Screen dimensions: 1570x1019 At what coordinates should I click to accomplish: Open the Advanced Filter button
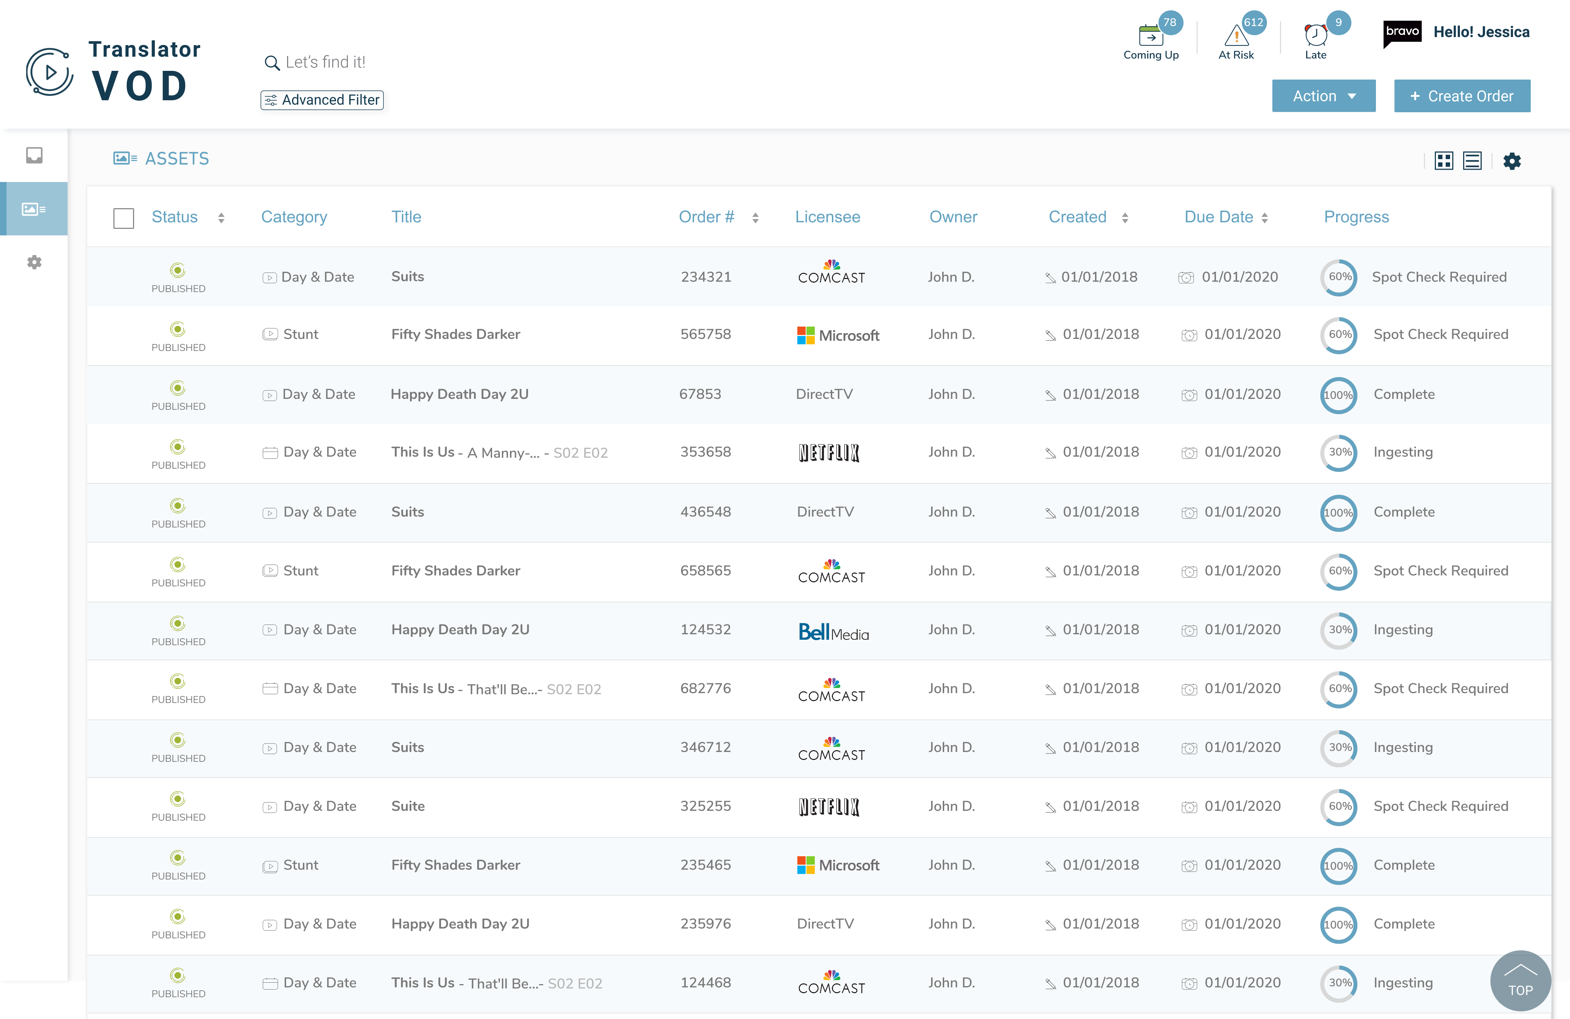tap(322, 100)
